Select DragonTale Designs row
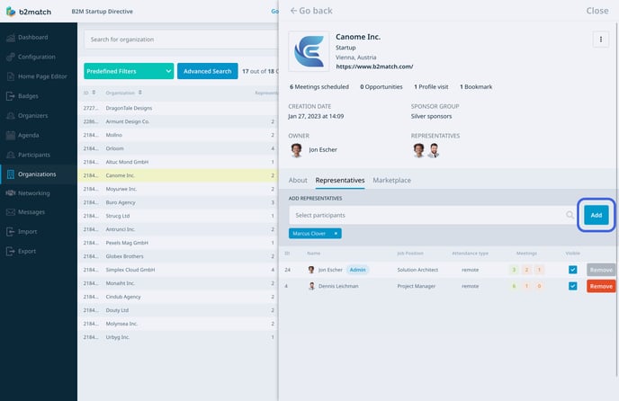Screen dimensions: 619x401 click(178, 108)
